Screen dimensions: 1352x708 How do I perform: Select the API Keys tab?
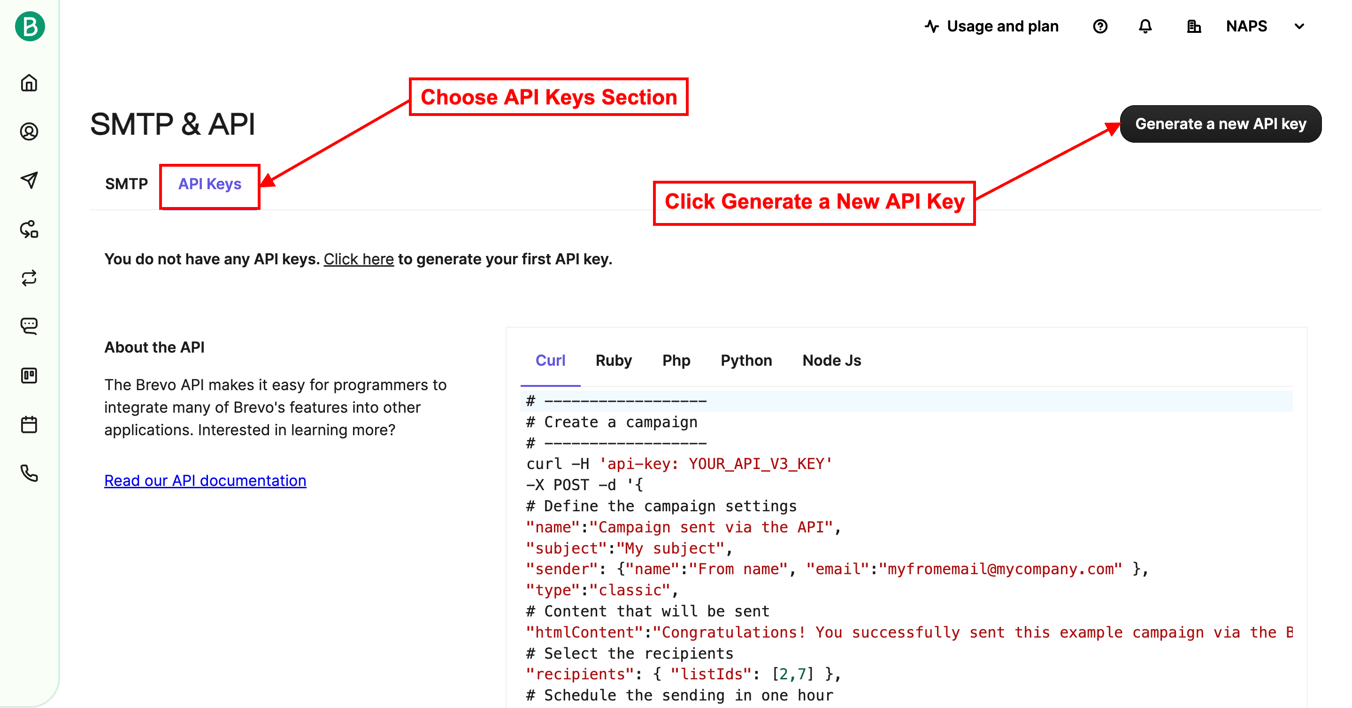[x=209, y=184]
